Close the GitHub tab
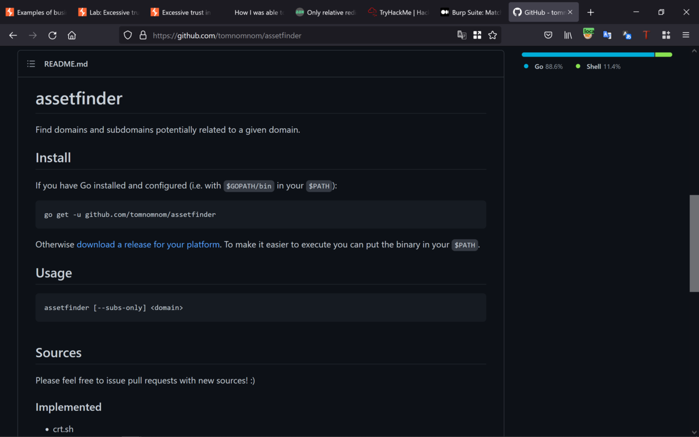 [570, 12]
